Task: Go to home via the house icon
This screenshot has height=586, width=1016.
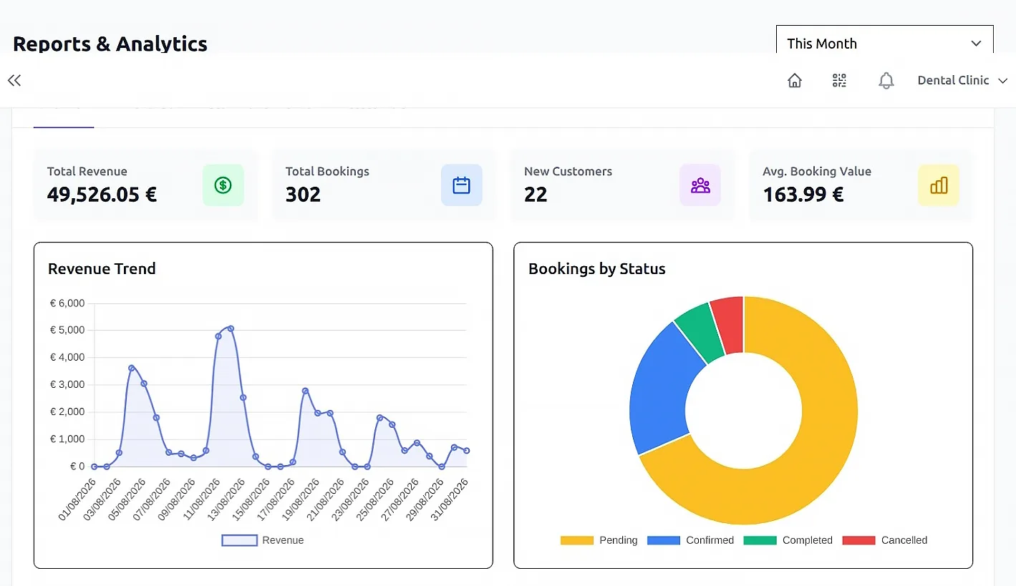Action: [795, 80]
